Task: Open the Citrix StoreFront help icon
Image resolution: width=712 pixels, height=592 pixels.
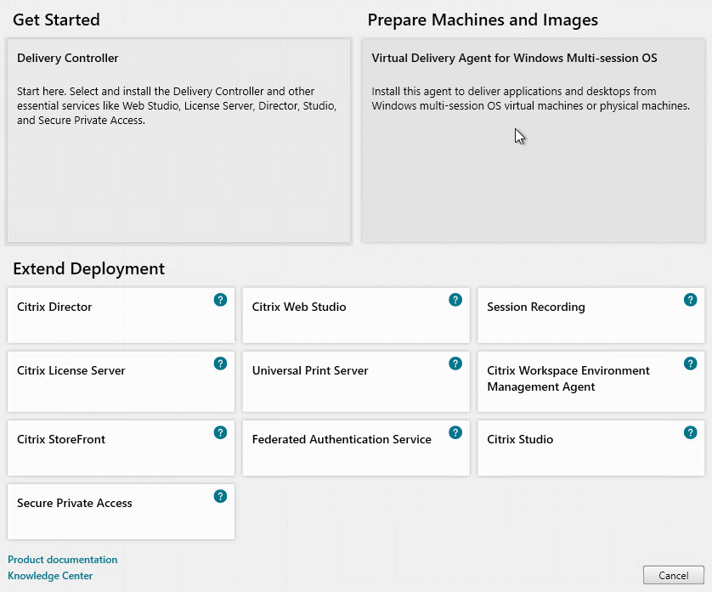Action: tap(220, 432)
